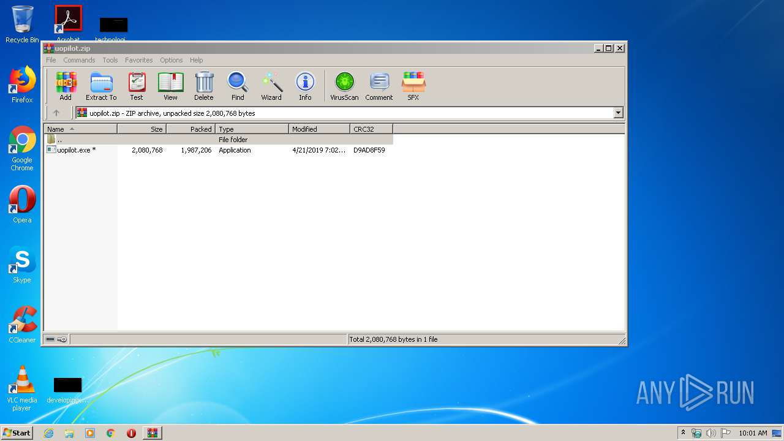Click the network tray icon
Screen dimensions: 784x441
tap(696, 433)
